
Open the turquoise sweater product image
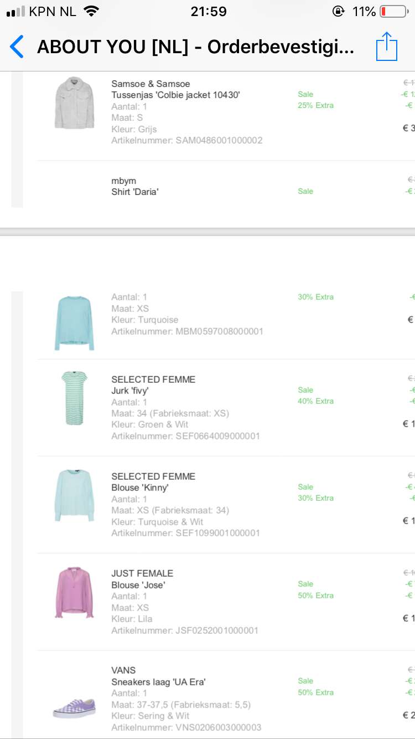tap(74, 323)
